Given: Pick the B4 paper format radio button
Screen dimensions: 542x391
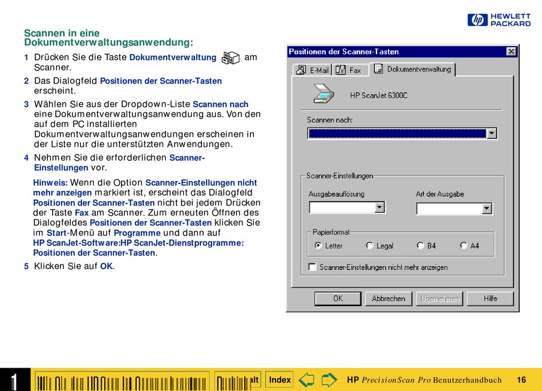Looking at the screenshot, I should [x=420, y=246].
